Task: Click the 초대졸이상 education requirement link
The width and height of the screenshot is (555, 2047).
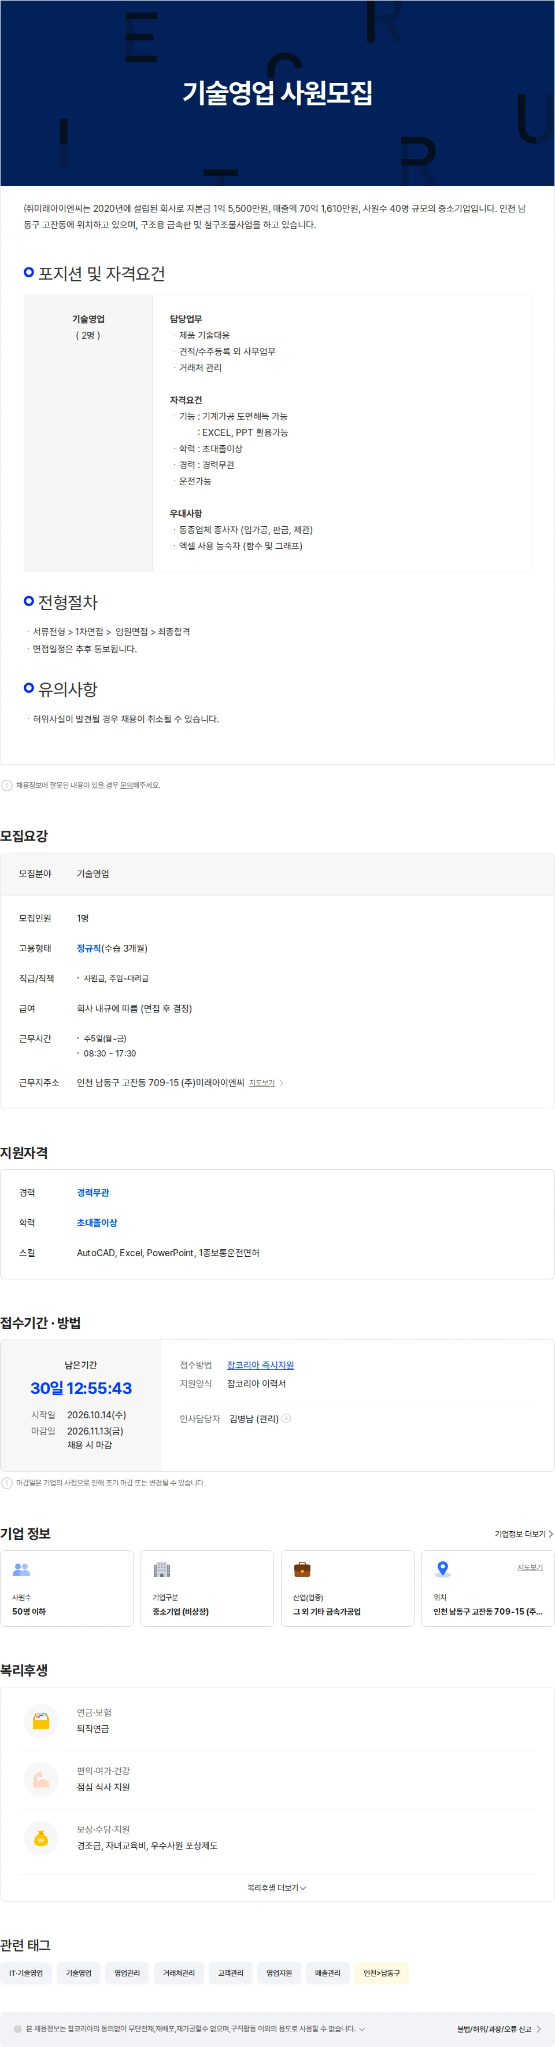Action: [x=97, y=1223]
